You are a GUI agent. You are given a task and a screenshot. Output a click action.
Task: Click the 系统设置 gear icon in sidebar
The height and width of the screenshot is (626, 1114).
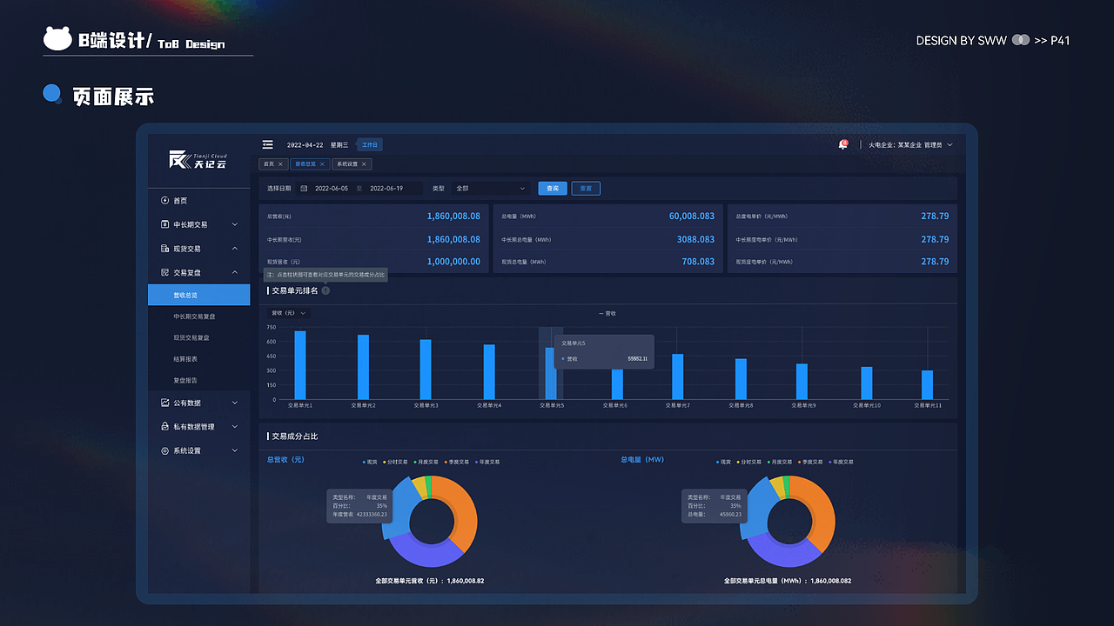165,450
